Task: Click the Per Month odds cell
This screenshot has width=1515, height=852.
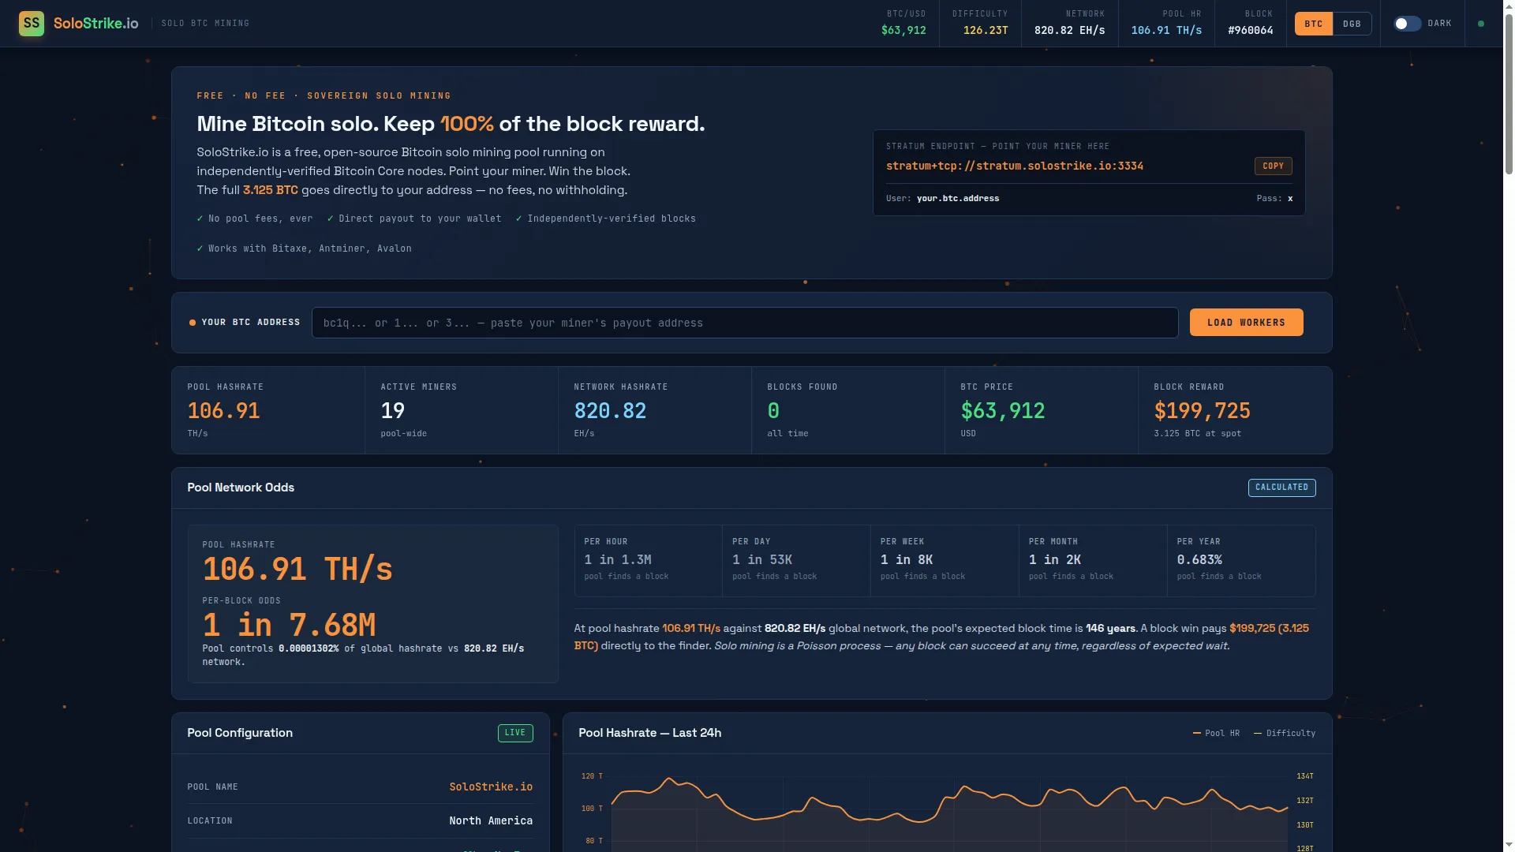Action: pos(1093,561)
